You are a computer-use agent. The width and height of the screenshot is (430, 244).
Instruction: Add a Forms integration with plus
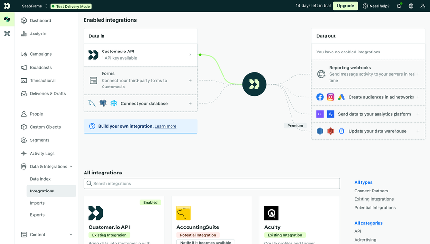[190, 80]
